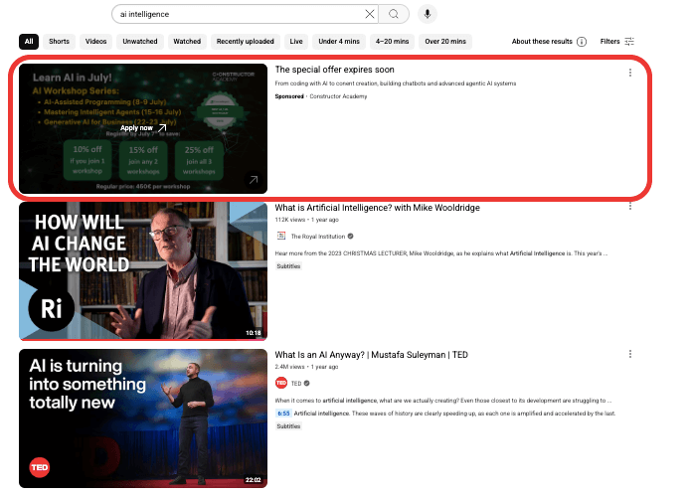Click the magnifying glass search button
This screenshot has height=497, width=692.
click(x=395, y=14)
